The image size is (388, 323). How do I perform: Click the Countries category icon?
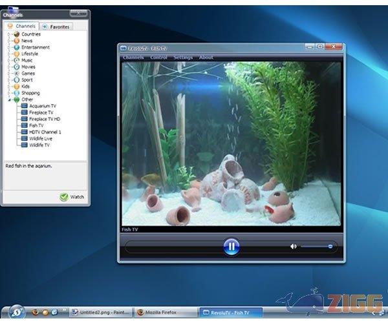16,34
